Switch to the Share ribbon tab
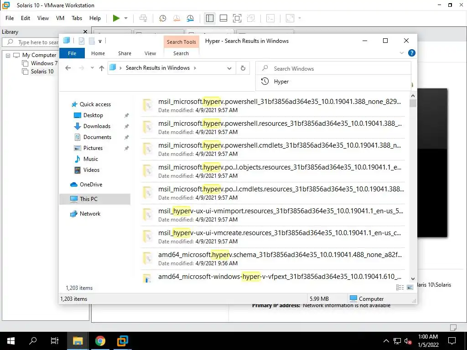 [x=125, y=53]
